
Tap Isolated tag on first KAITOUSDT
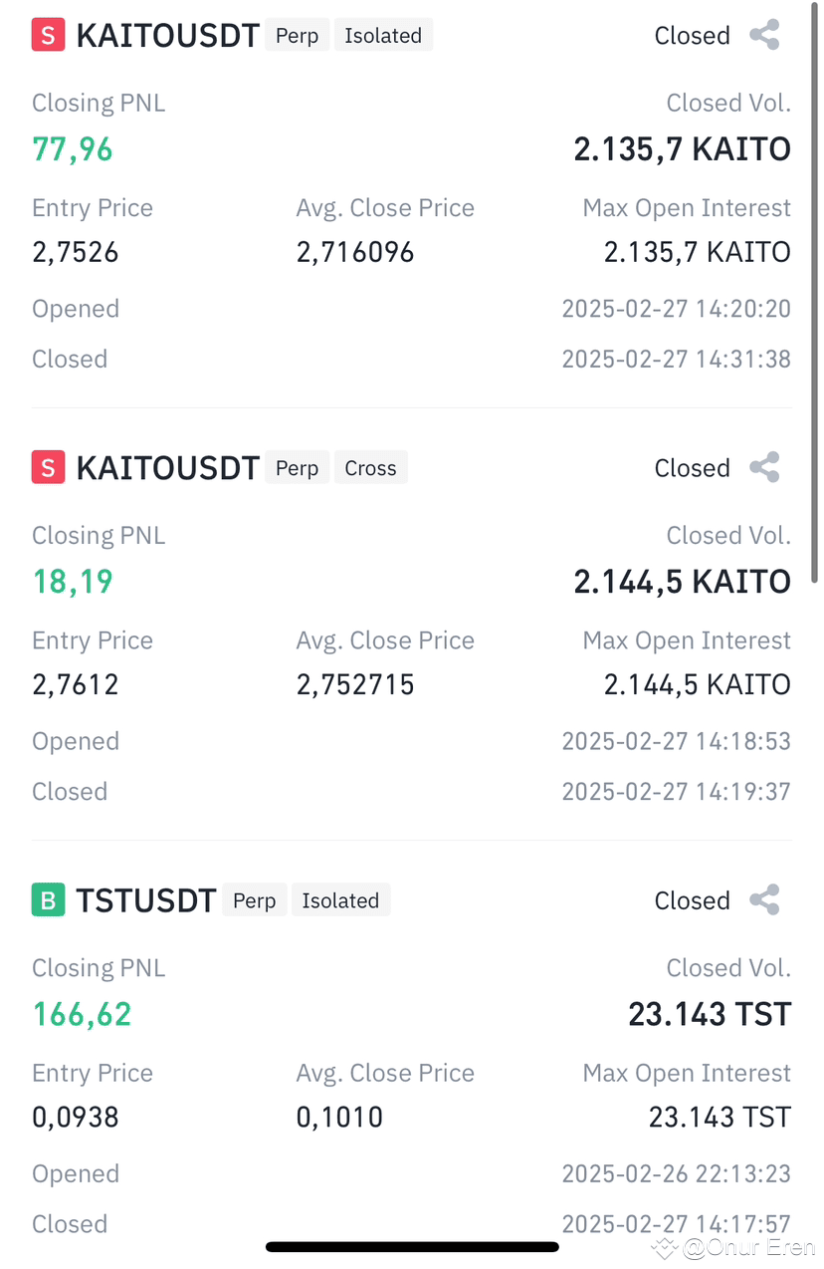click(383, 35)
